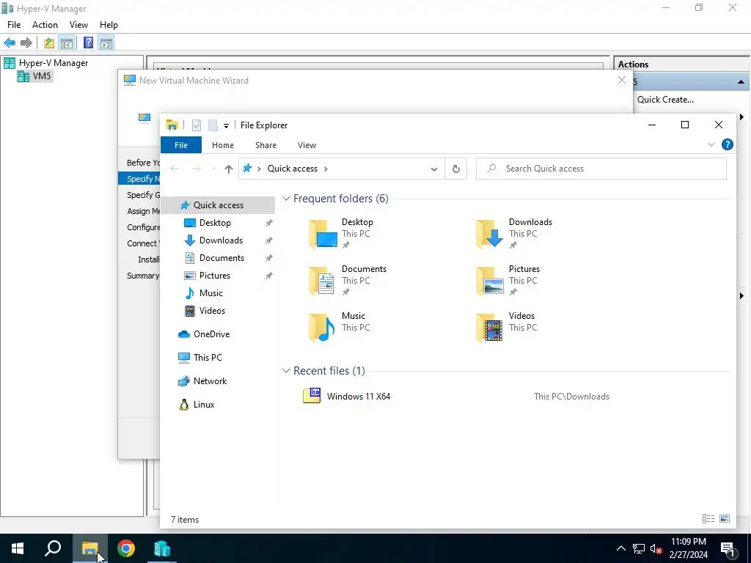Click the muted volume tray icon
This screenshot has width=751, height=563.
coord(656,548)
